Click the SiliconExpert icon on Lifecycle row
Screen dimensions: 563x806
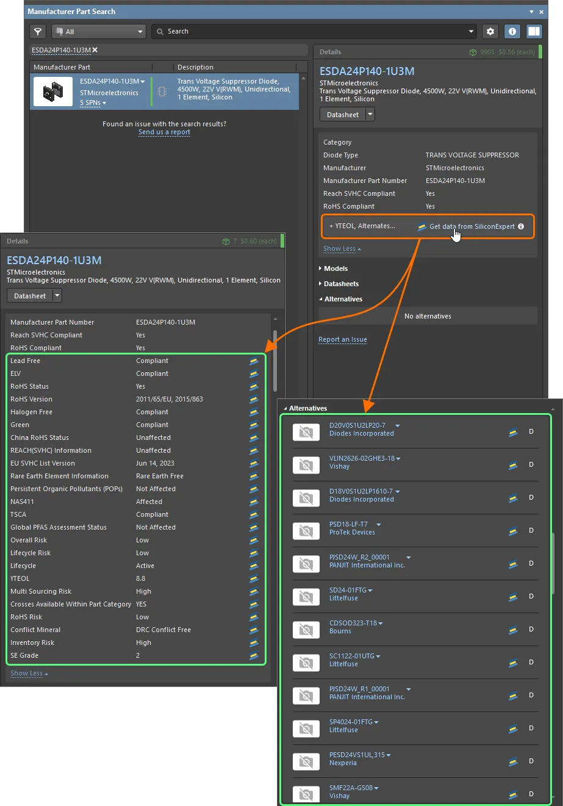coord(254,566)
